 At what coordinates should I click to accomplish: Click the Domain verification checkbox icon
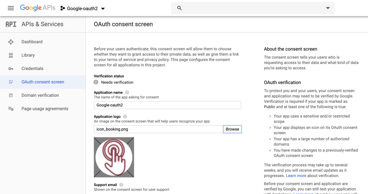pos(11,95)
